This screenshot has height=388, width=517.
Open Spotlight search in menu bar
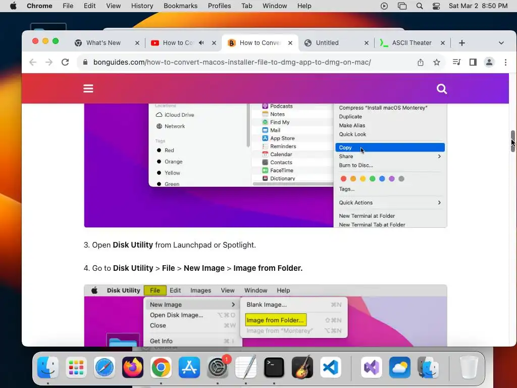(420, 6)
